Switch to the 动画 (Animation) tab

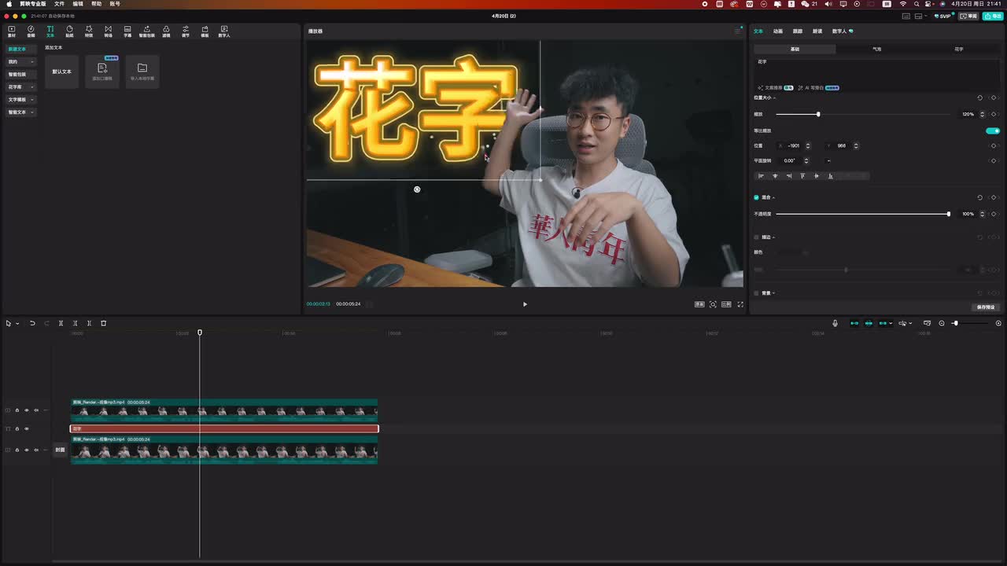tap(777, 31)
